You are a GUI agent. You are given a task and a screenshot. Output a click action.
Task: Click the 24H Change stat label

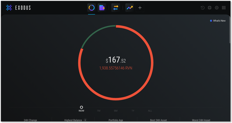[x=30, y=120]
